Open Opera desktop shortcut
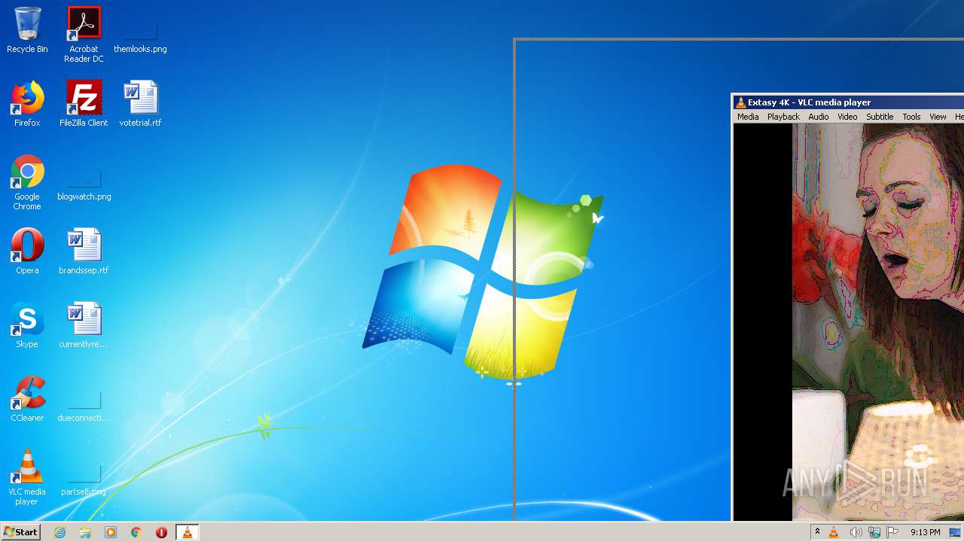 click(x=27, y=251)
